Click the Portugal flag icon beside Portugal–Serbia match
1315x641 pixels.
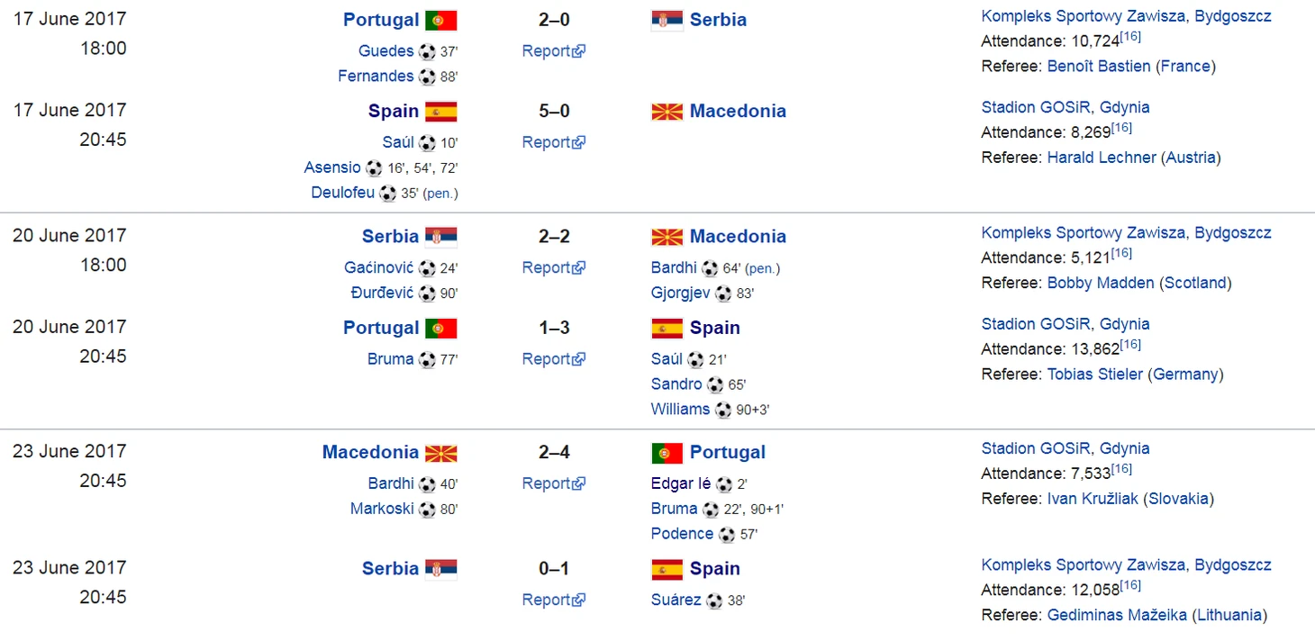pos(441,21)
